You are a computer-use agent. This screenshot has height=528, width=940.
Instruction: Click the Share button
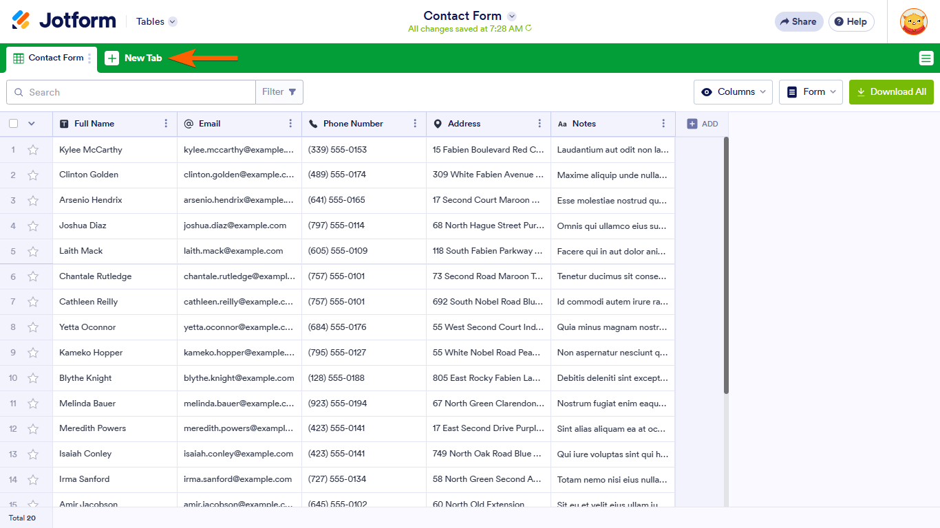[798, 22]
